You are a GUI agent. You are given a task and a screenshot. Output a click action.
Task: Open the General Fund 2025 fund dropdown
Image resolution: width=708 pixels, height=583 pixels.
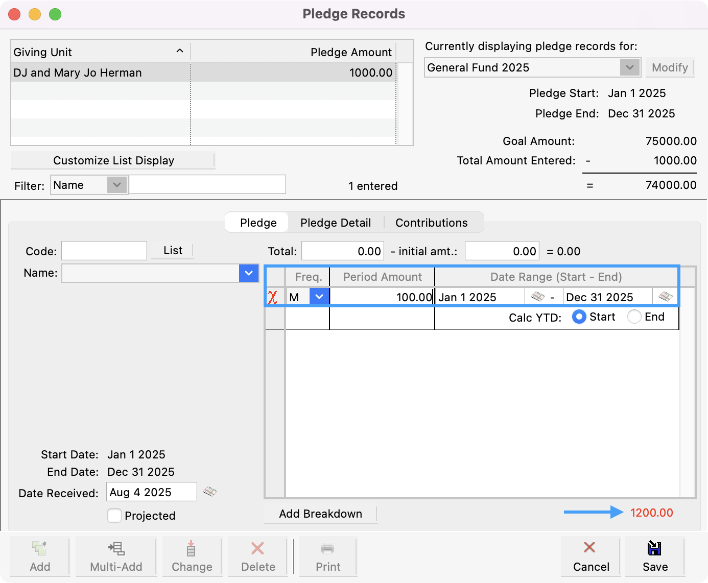pyautogui.click(x=629, y=67)
